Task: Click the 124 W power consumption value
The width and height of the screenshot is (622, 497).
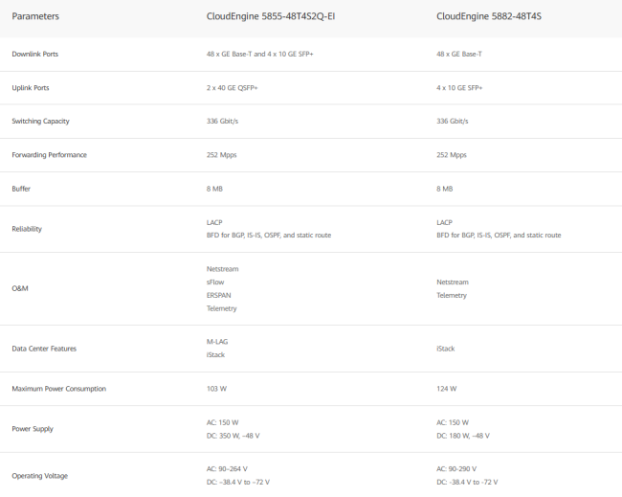Action: 446,389
